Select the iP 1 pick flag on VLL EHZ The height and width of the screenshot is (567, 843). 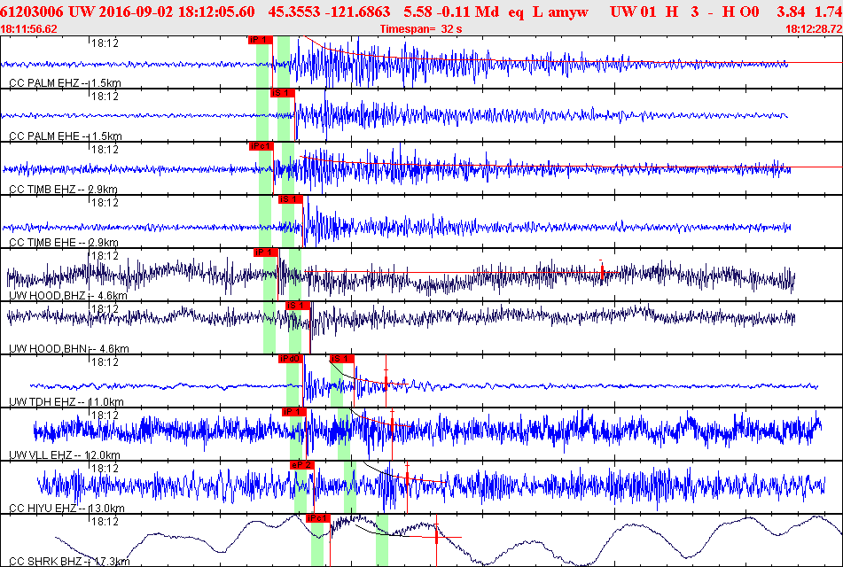[294, 412]
